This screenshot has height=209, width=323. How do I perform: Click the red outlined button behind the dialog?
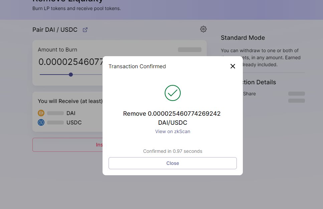tap(67, 145)
